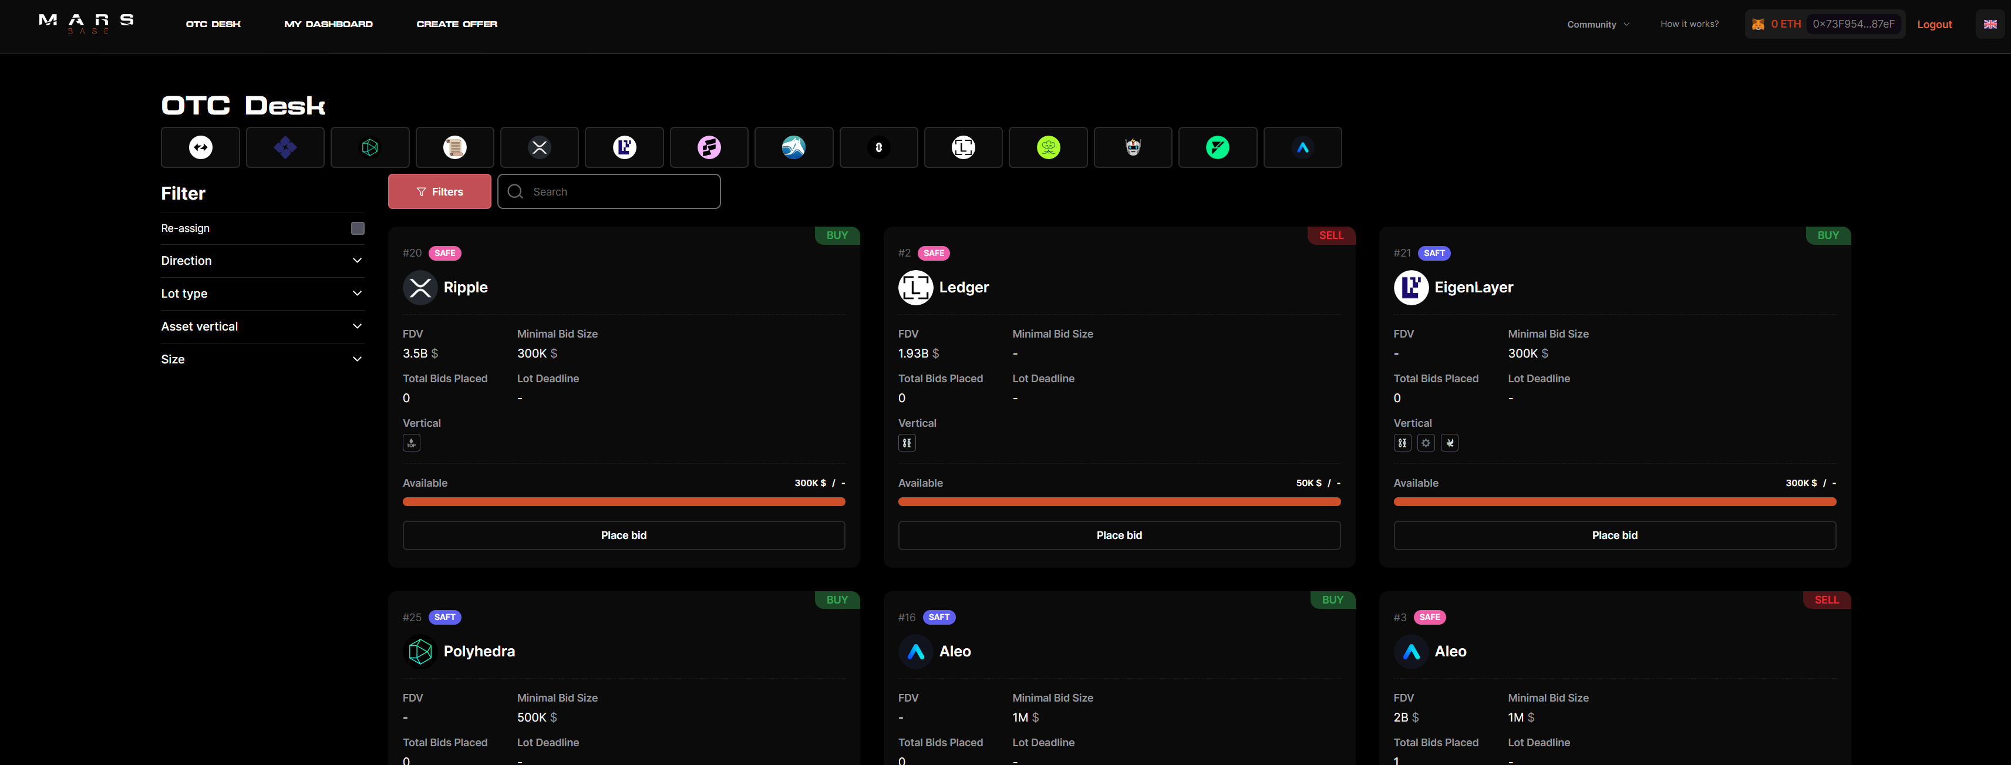Click the "0 ETH" balance text
Viewport: 2011px width, 765px height.
pyautogui.click(x=1786, y=24)
